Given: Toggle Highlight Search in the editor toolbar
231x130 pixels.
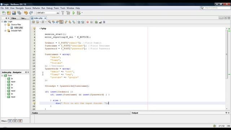Looking at the screenshot, I should tap(61, 22).
